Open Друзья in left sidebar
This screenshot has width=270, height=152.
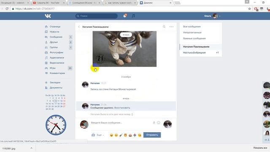(x=54, y=42)
